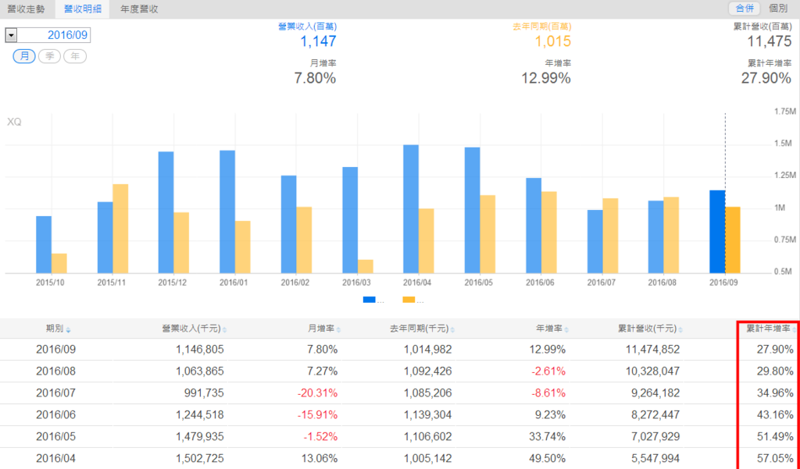Open the 年度營收 tab
800x469 pixels.
139,9
